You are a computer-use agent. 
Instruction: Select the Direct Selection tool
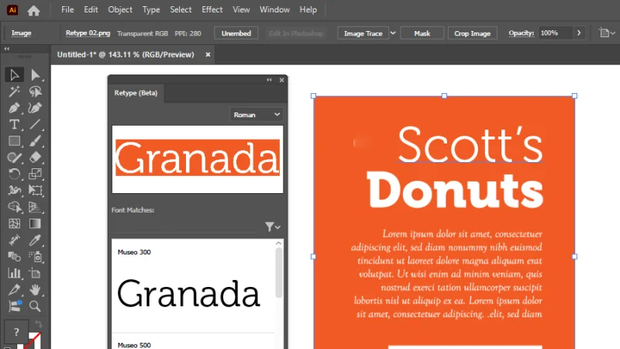coord(35,75)
